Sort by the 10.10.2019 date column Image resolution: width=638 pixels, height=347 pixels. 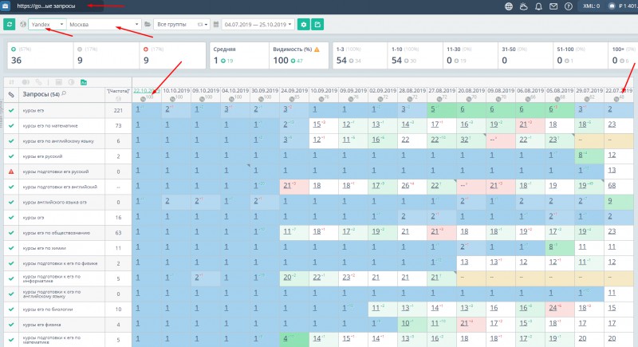176,91
